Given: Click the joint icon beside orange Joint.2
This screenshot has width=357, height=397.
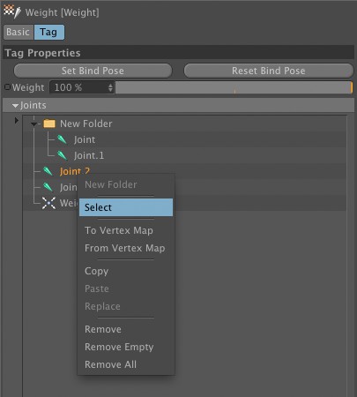Looking at the screenshot, I should (48, 171).
